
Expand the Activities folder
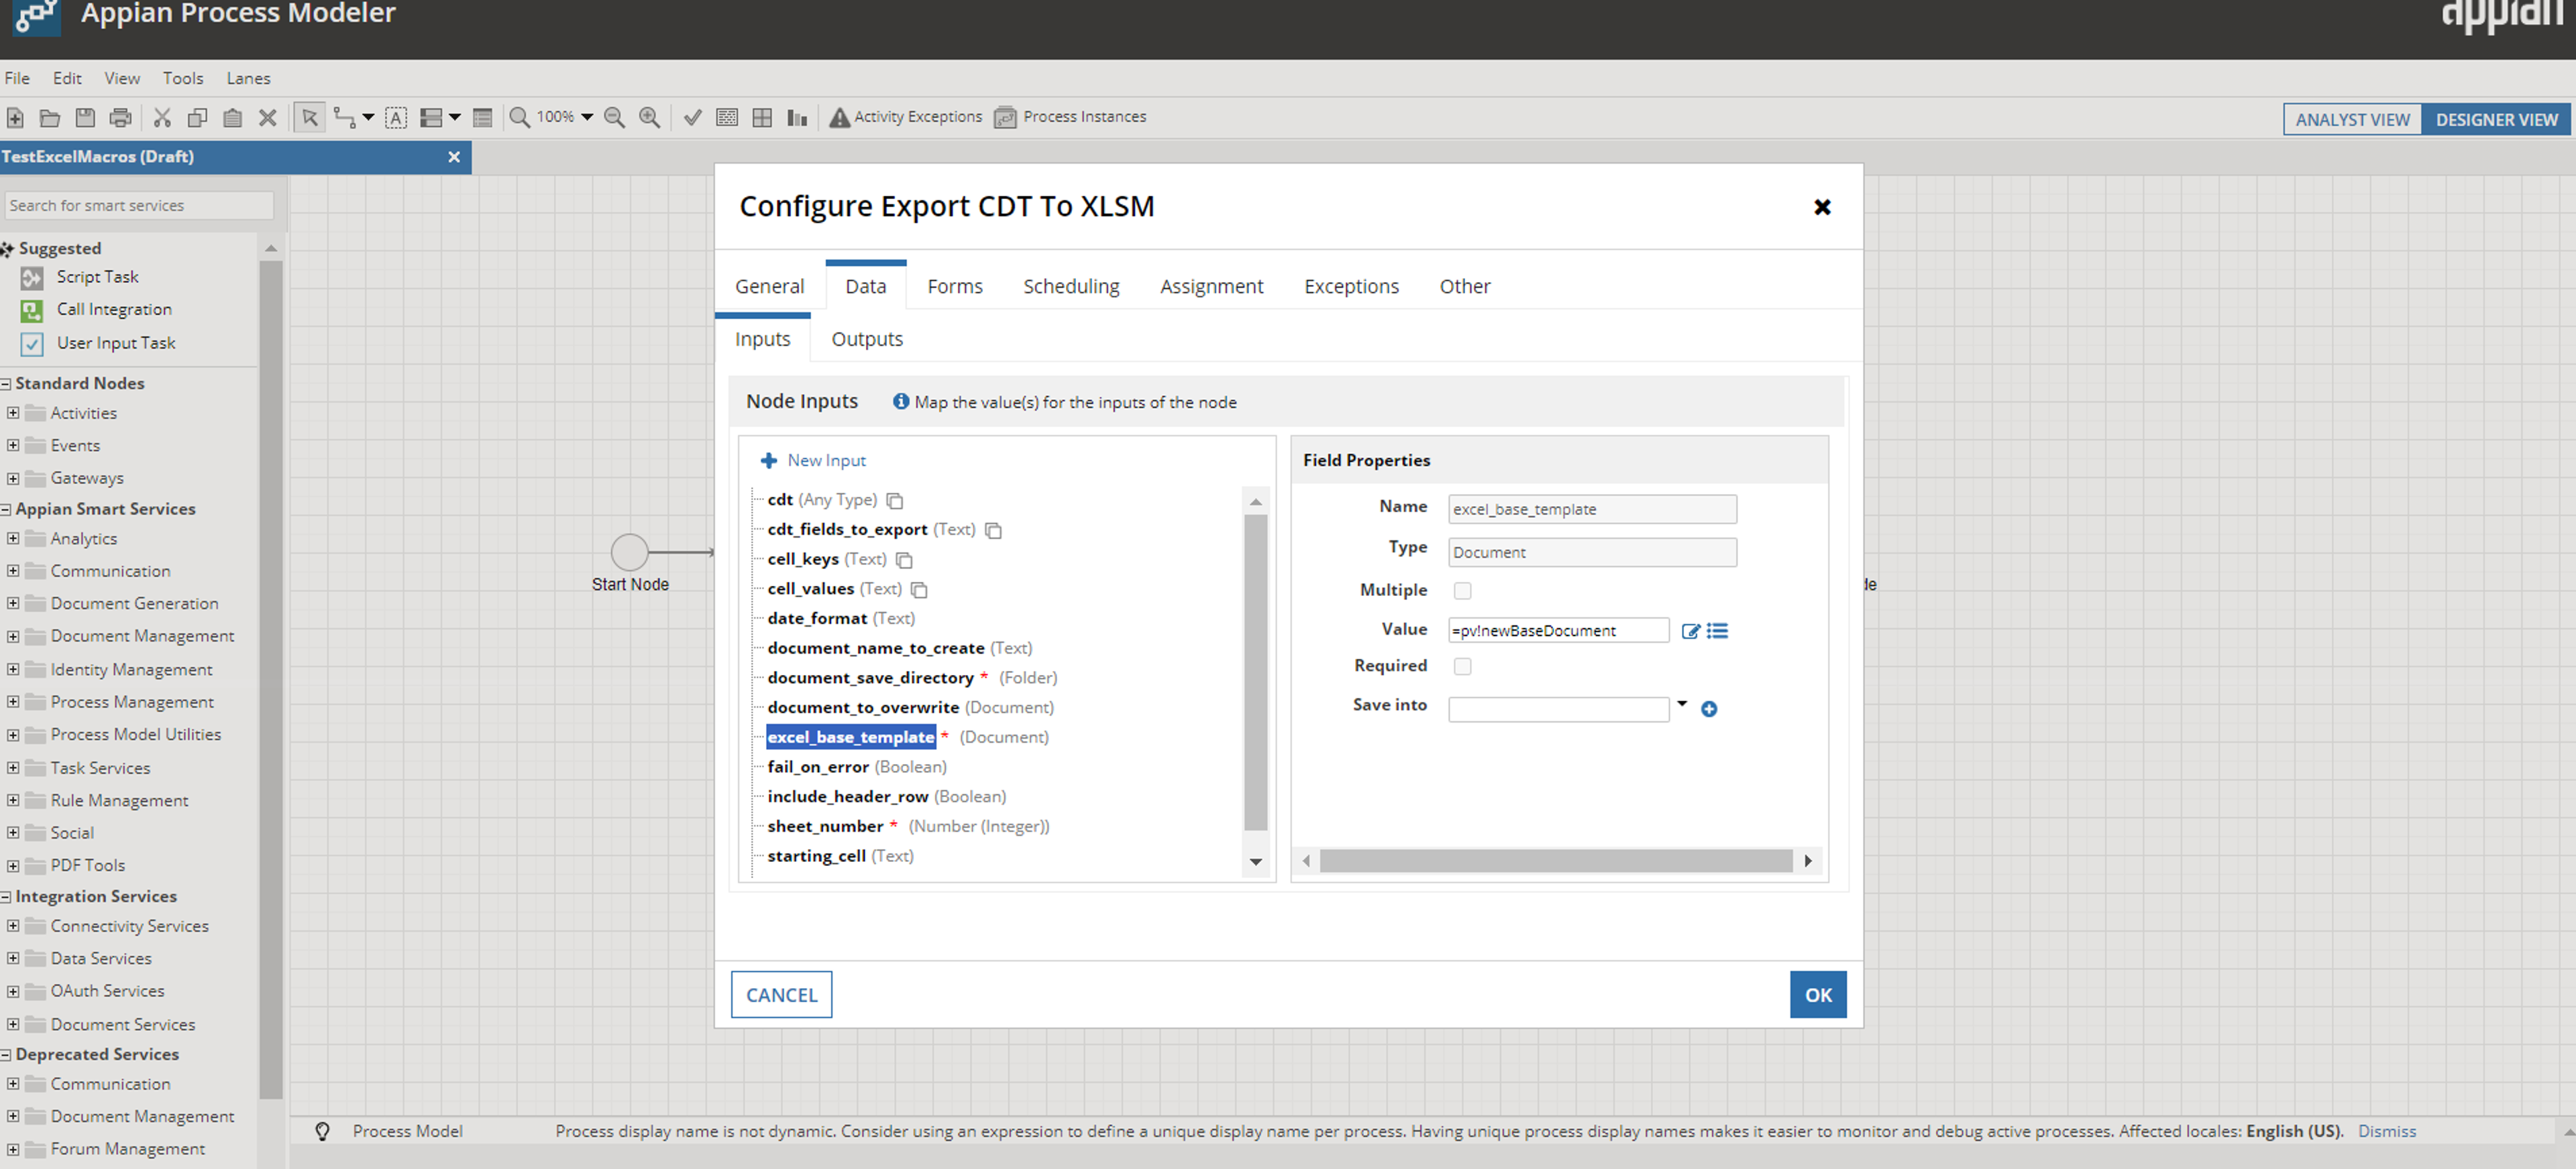(x=13, y=413)
